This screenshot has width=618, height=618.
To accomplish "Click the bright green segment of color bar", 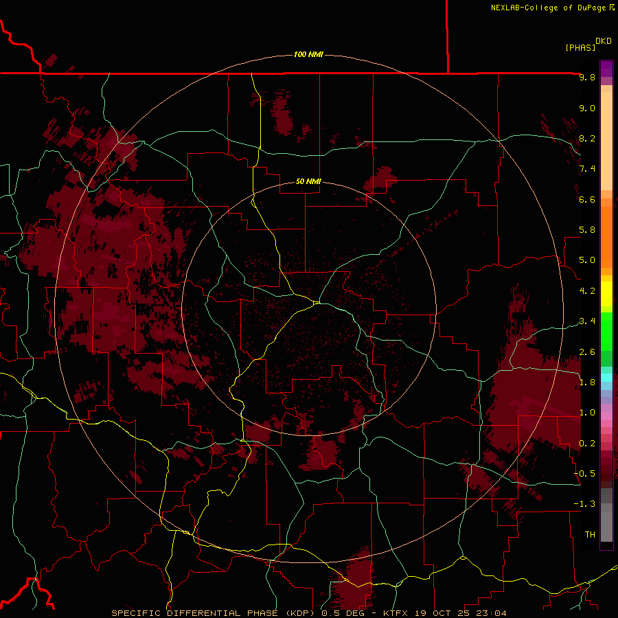I will (x=606, y=331).
